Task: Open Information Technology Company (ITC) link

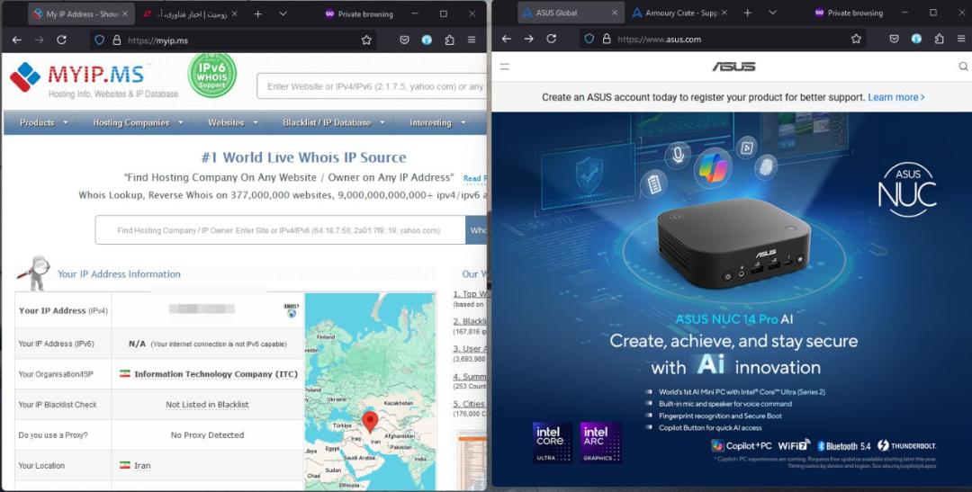Action: 216,374
